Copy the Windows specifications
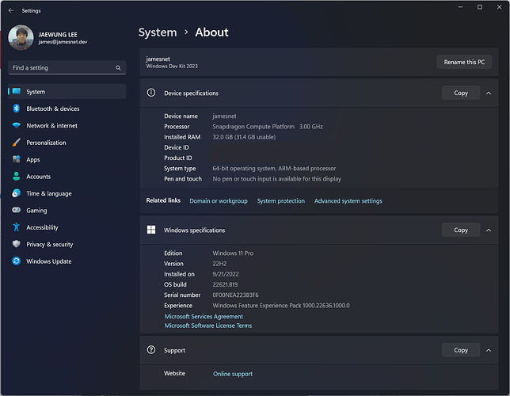Screen dimensions: 510x396 click(461, 230)
